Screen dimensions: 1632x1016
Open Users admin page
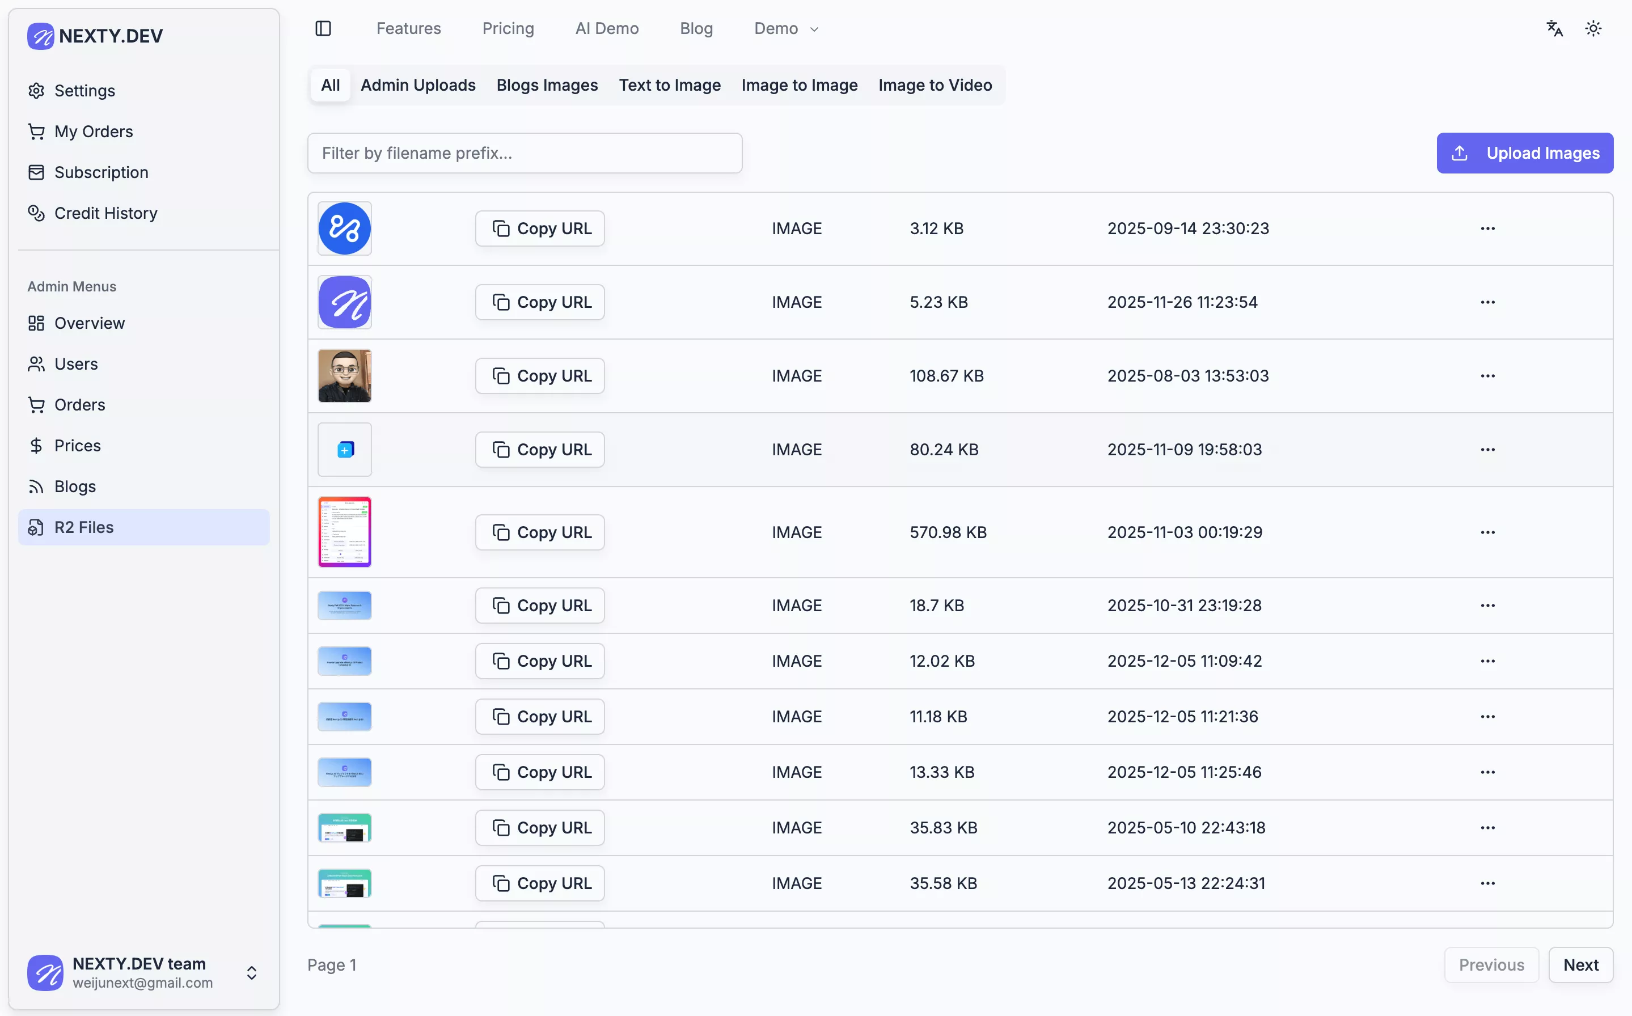click(76, 363)
